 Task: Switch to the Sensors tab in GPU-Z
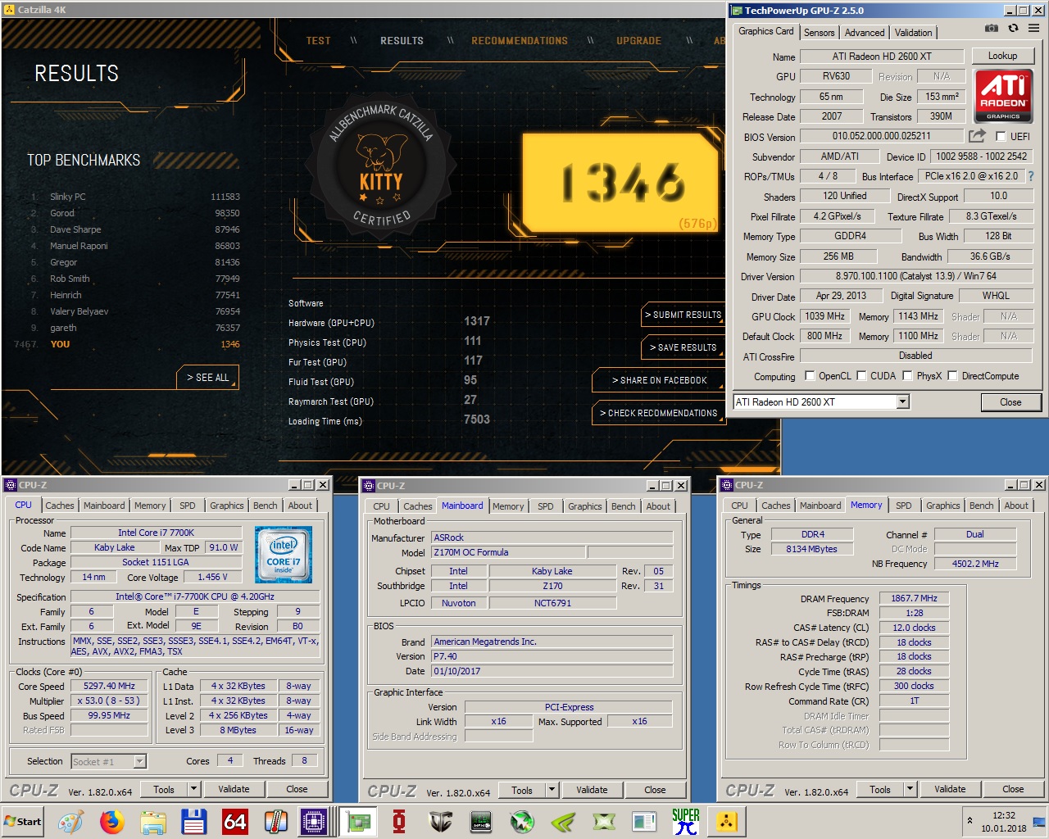pyautogui.click(x=819, y=33)
